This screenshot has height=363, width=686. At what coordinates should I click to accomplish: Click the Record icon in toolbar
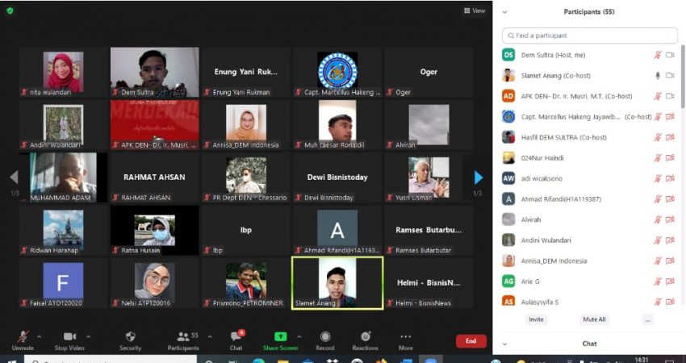click(324, 336)
